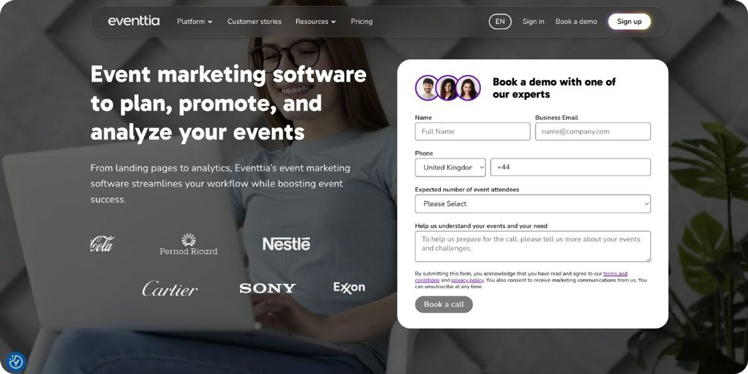Screen dimensions: 748x374
Task: Click the Cartier logo
Action: pos(170,289)
